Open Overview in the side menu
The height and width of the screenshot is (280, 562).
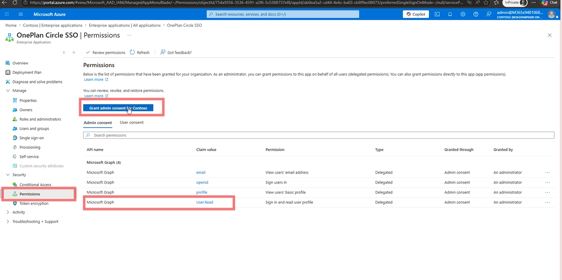point(20,63)
